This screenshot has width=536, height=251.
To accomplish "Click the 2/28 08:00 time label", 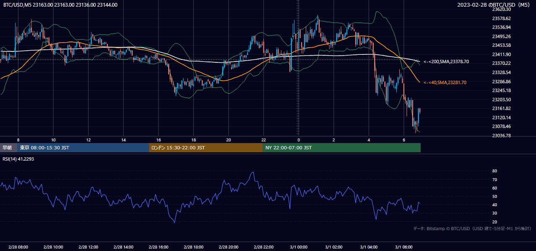I will click(x=18, y=247).
